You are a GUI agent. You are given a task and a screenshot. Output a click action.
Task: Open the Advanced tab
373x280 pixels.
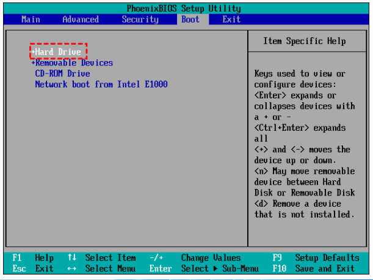(81, 20)
